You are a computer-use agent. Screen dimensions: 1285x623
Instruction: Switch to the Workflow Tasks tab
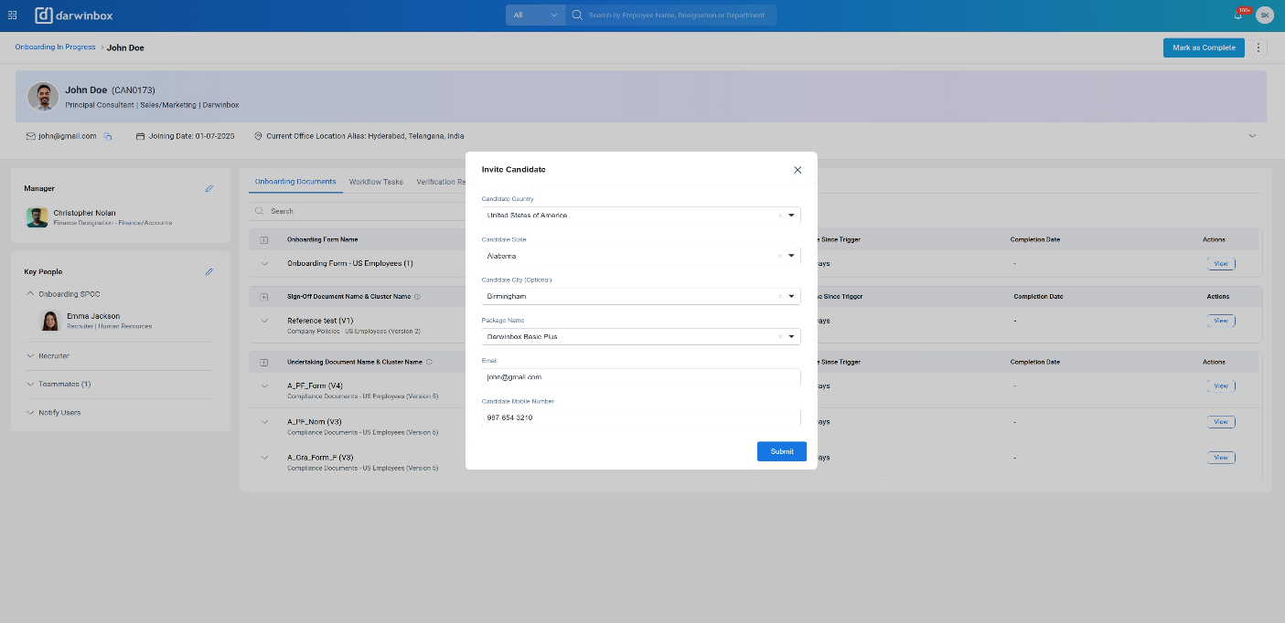[x=376, y=182]
